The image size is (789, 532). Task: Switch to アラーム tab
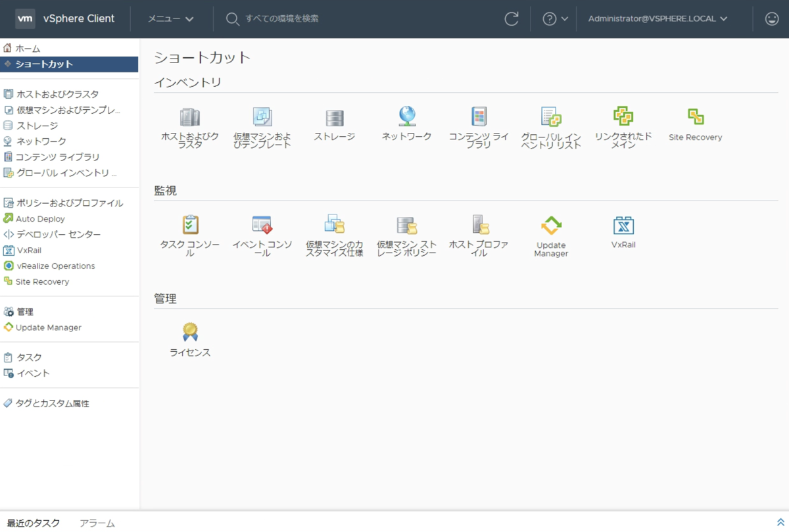pyautogui.click(x=97, y=523)
